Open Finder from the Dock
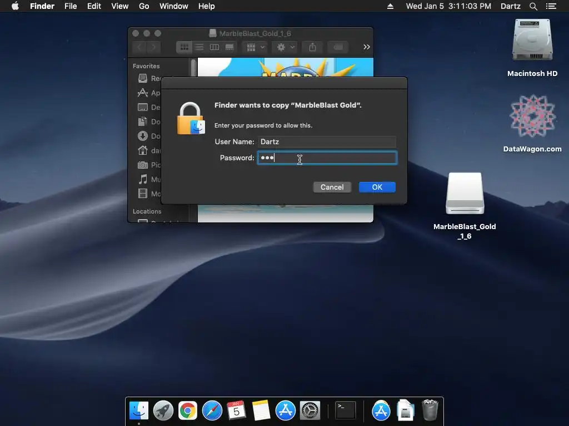This screenshot has width=569, height=426. pyautogui.click(x=138, y=410)
